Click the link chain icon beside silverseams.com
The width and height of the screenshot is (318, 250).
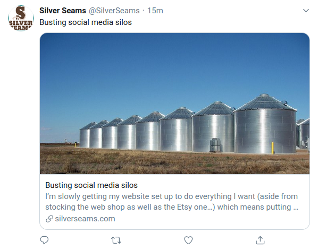(49, 219)
